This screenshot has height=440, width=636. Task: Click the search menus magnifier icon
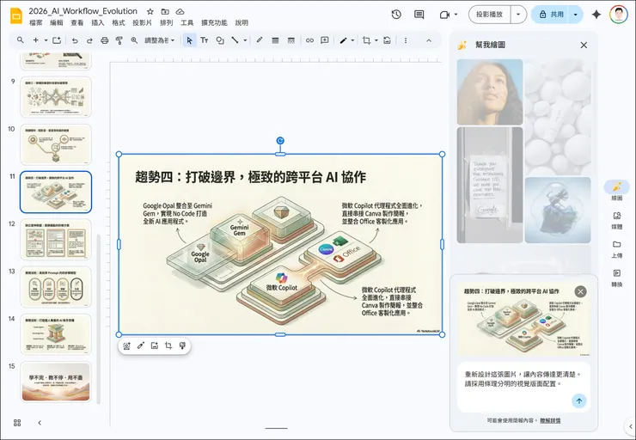[x=21, y=40]
